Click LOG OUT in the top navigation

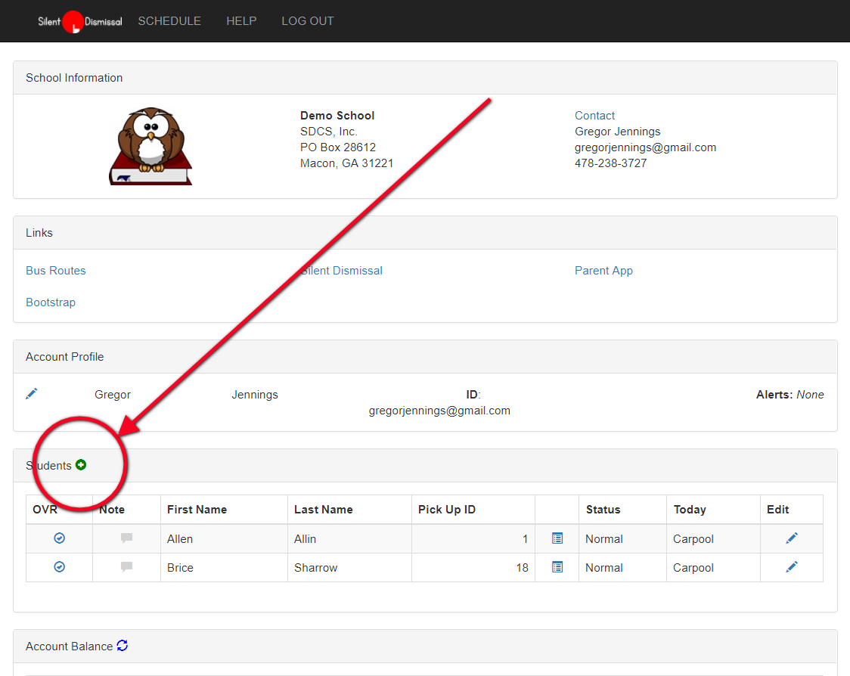308,21
